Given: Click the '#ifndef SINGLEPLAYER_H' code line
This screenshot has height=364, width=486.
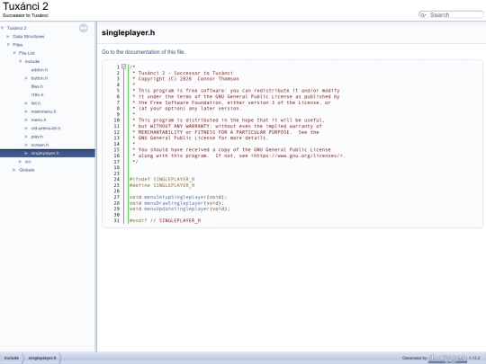Looking at the screenshot, I should click(x=162, y=179).
